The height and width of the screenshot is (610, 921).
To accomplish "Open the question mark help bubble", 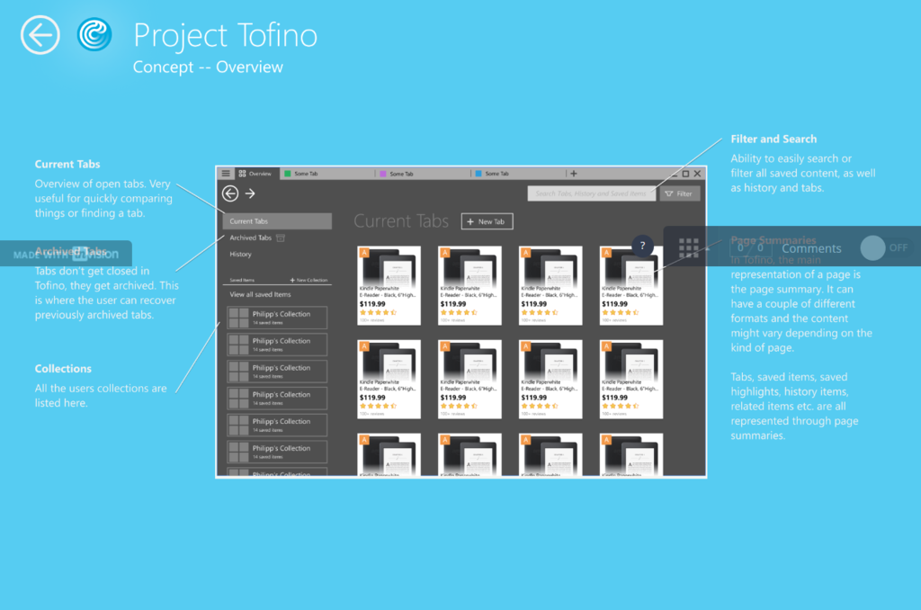I will point(642,246).
